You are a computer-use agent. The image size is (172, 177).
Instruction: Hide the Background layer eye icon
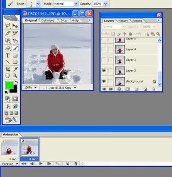[104, 81]
